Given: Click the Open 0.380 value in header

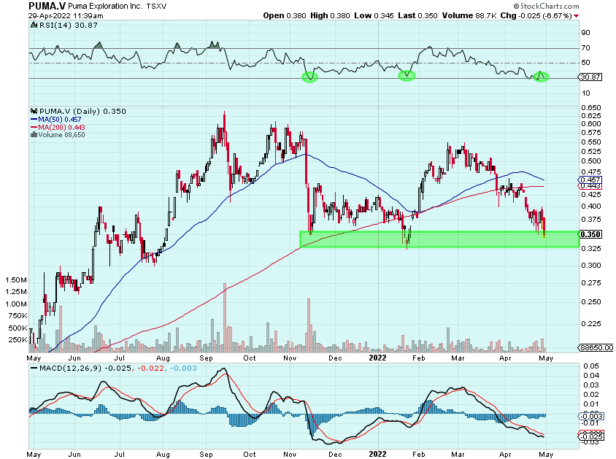Looking at the screenshot, I should coord(285,16).
